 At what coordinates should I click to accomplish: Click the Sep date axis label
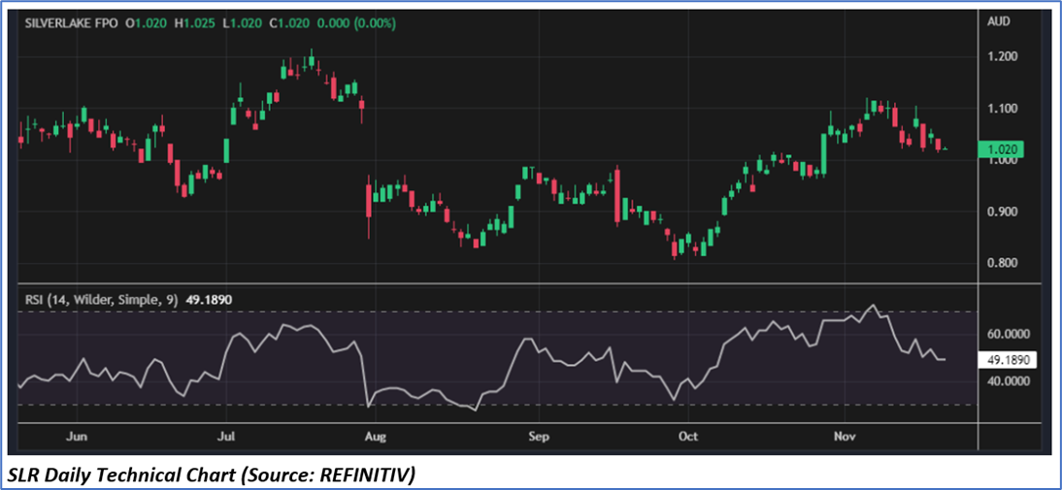pyautogui.click(x=537, y=437)
